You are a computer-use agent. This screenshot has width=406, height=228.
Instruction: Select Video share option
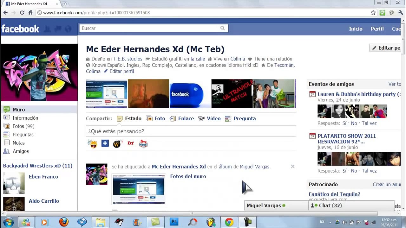point(209,118)
